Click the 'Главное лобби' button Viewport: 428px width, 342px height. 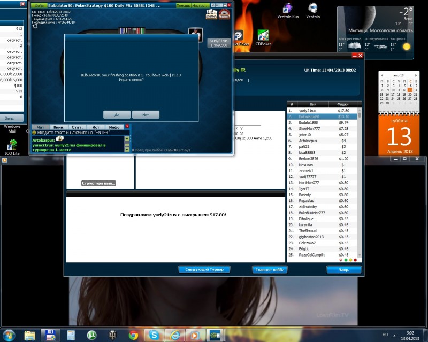pos(269,269)
